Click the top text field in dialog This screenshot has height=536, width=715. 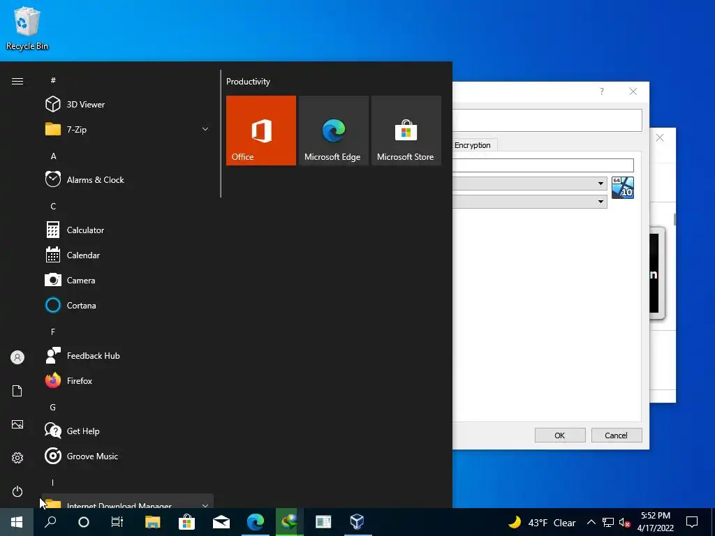point(547,120)
